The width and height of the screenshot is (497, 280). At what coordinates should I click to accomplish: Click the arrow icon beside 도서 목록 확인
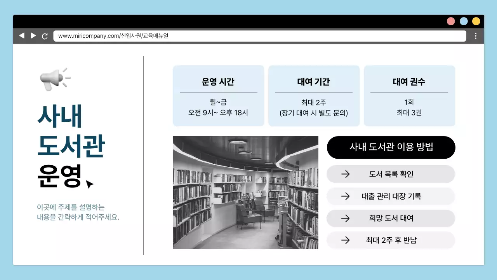(345, 174)
